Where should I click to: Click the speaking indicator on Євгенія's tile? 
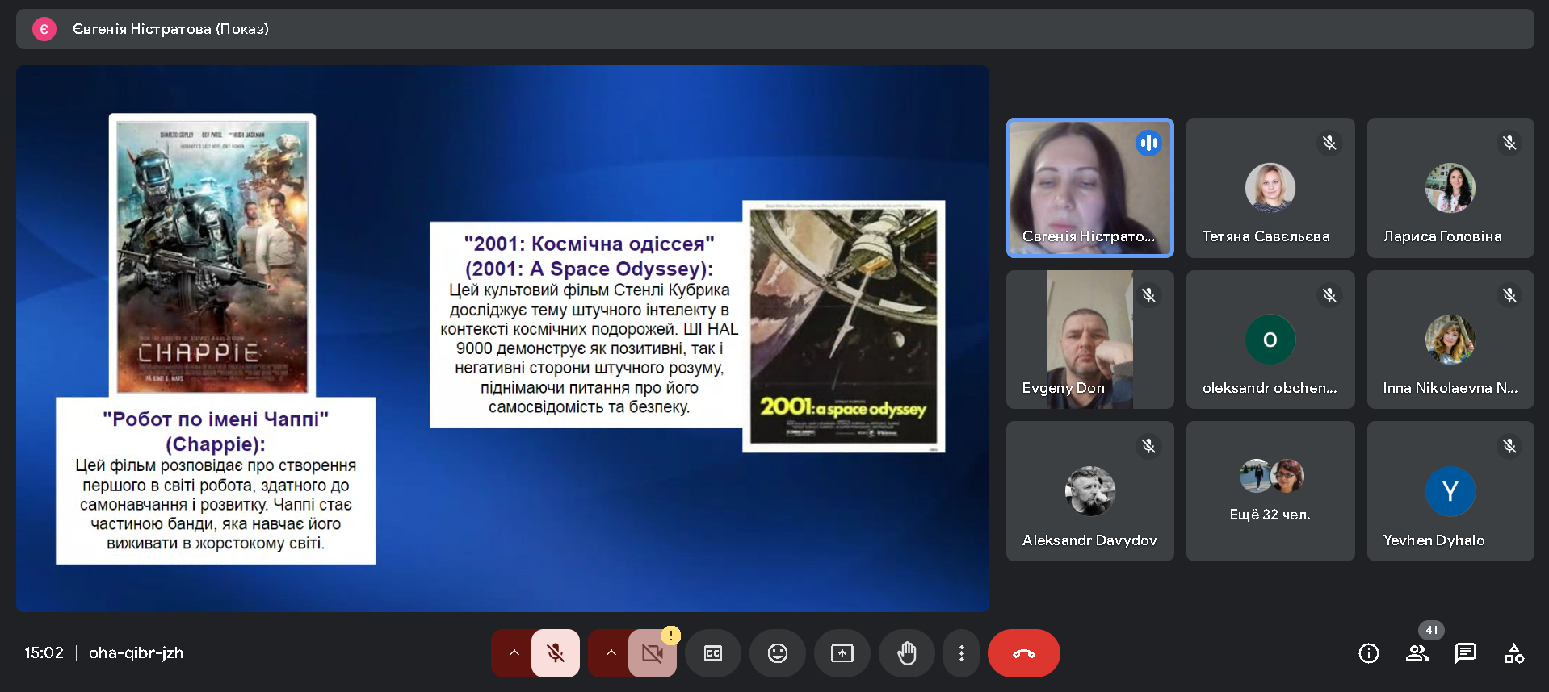tap(1148, 144)
